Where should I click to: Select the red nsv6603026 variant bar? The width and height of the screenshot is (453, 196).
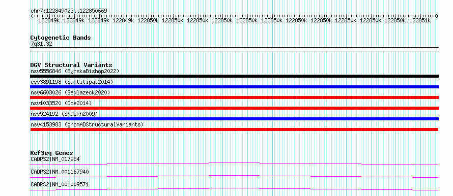point(234,97)
